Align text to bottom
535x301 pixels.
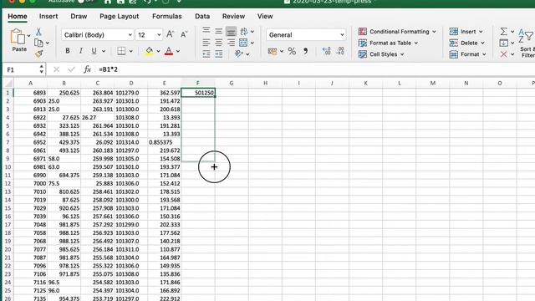pos(231,31)
